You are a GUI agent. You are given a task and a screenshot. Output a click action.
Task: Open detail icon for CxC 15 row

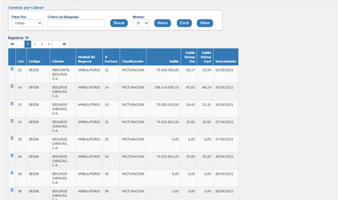[x=12, y=104]
